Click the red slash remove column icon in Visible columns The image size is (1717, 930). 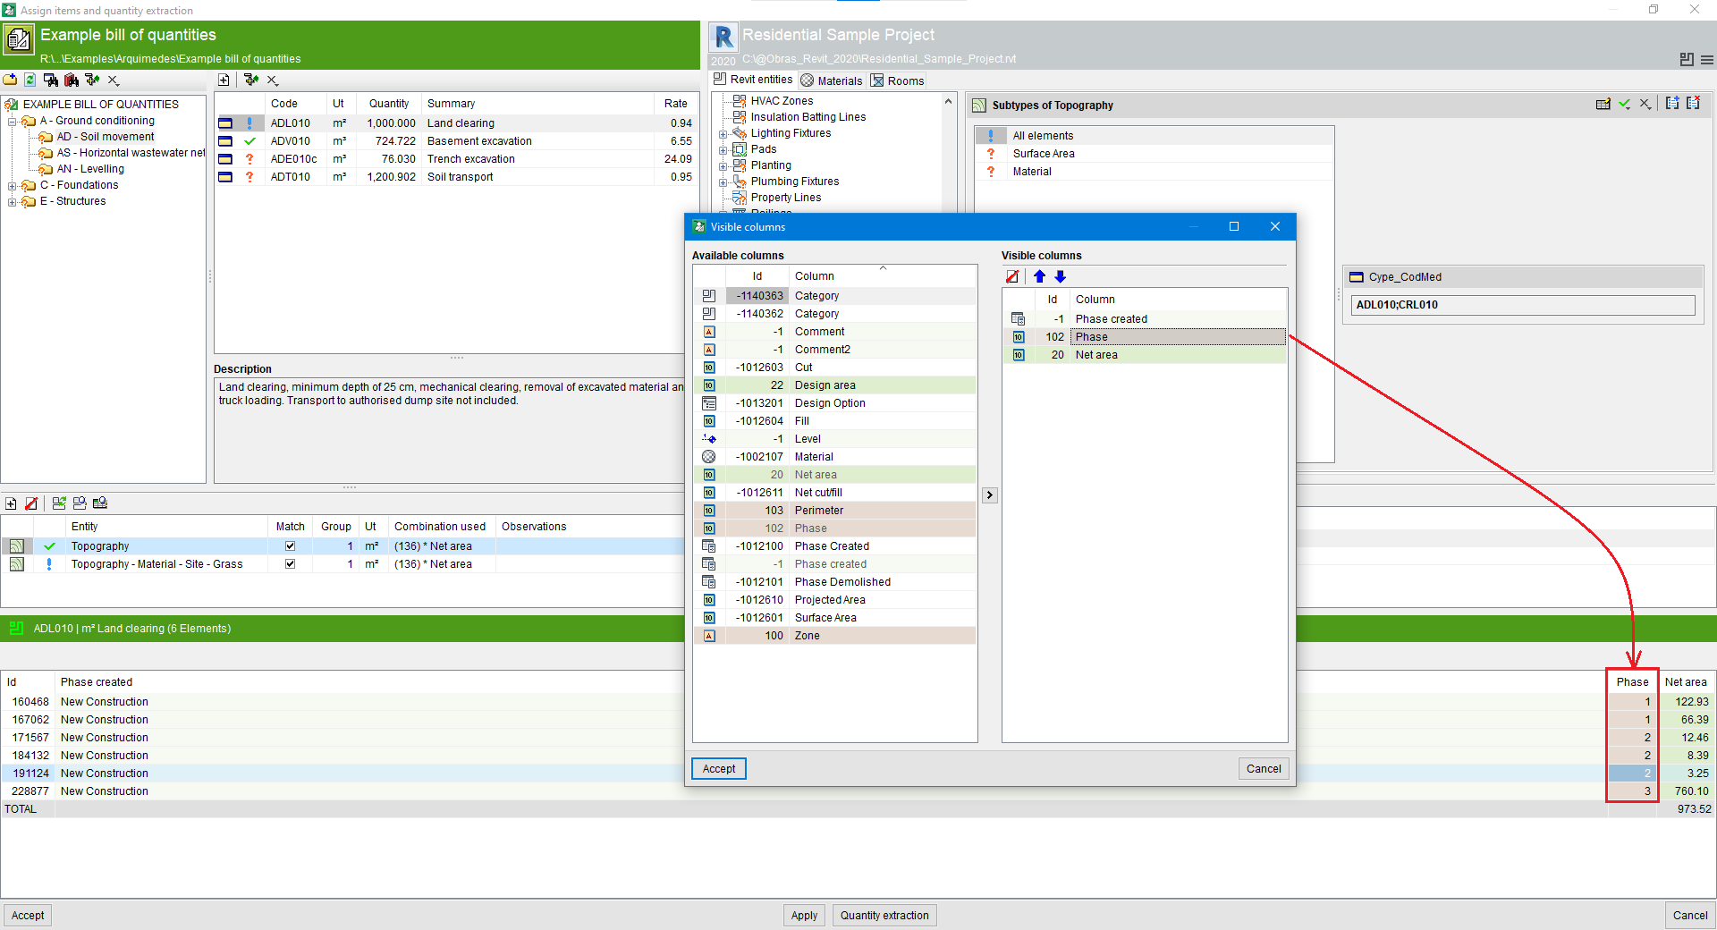[x=1012, y=277]
